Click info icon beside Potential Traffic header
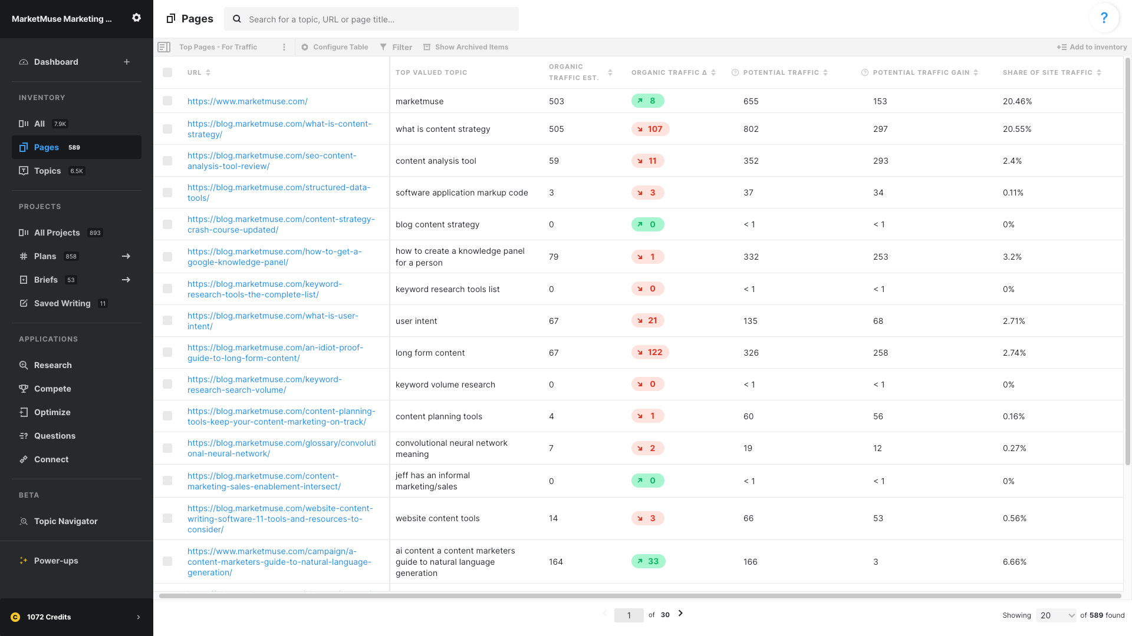The width and height of the screenshot is (1132, 636). [x=735, y=72]
